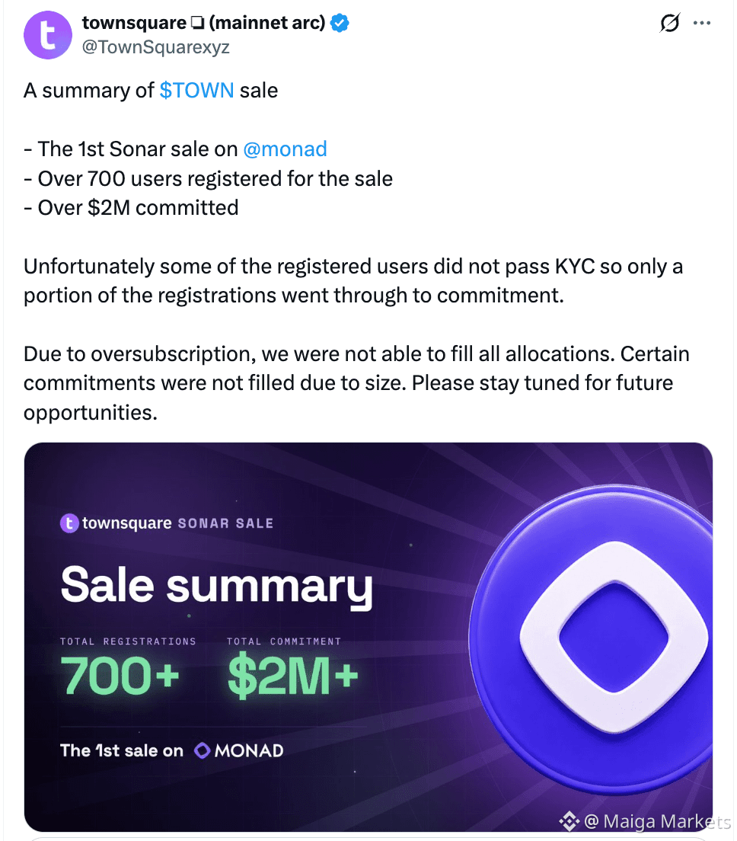Image resolution: width=737 pixels, height=841 pixels.
Task: Click the small townsquare logo in image
Action: (69, 523)
